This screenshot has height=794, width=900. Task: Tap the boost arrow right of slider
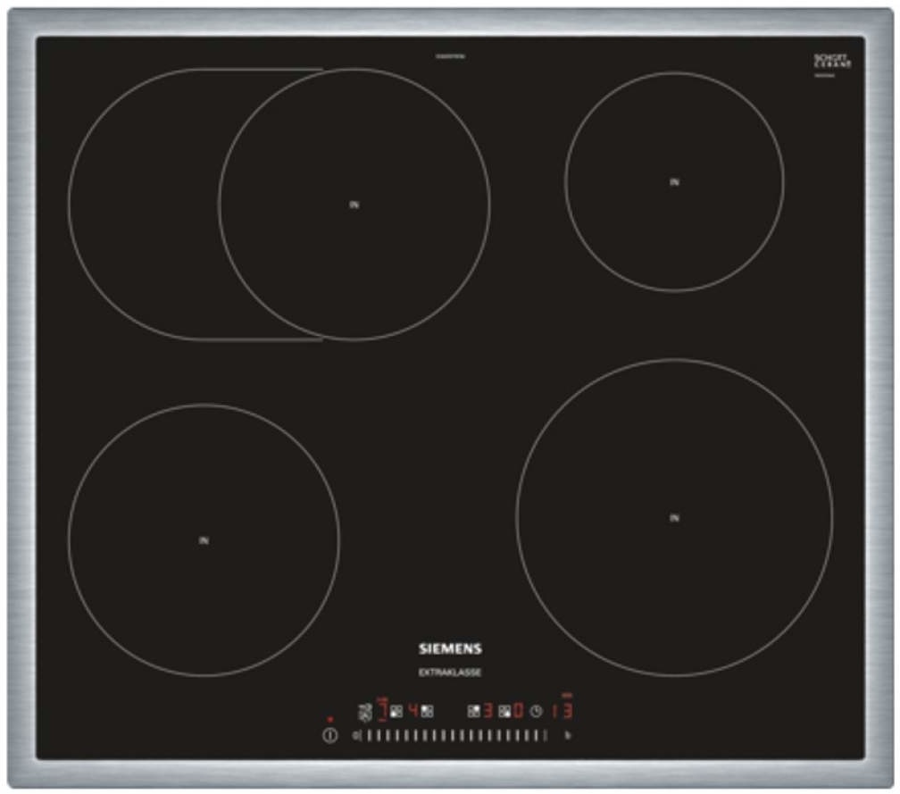[x=568, y=736]
